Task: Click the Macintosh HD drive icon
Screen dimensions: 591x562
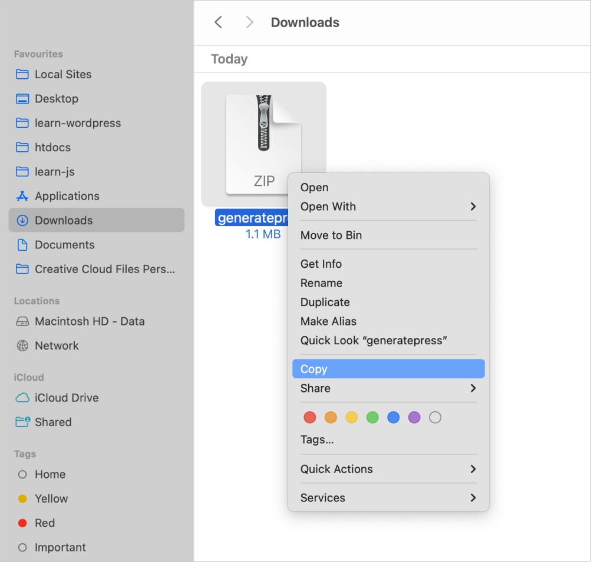Action: (22, 321)
